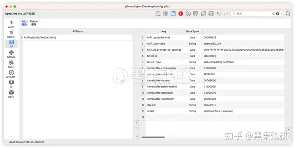295x148 pixels.
Task: Open the search field dropdown arrow
Action: 281,14
